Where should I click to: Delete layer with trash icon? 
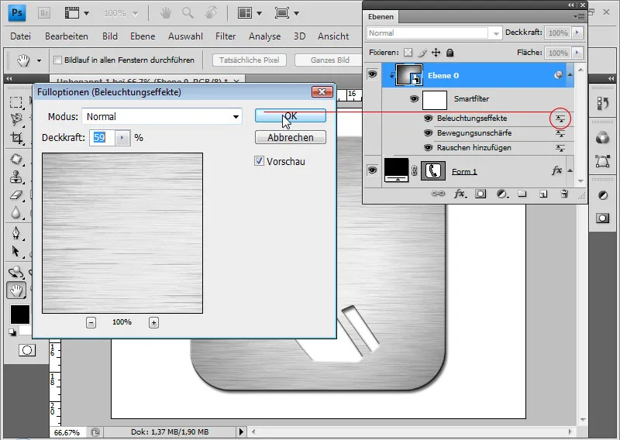coord(565,194)
